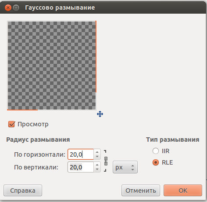Click the По горизонтали input field
This screenshot has height=202, width=207.
point(81,154)
